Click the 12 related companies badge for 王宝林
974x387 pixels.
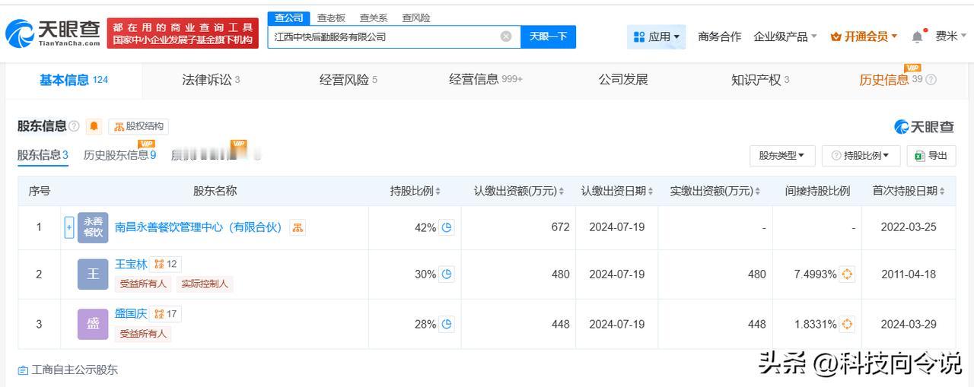pos(165,264)
